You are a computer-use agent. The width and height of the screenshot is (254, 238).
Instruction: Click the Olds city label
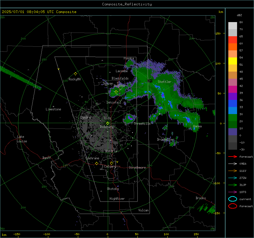tap(108, 118)
